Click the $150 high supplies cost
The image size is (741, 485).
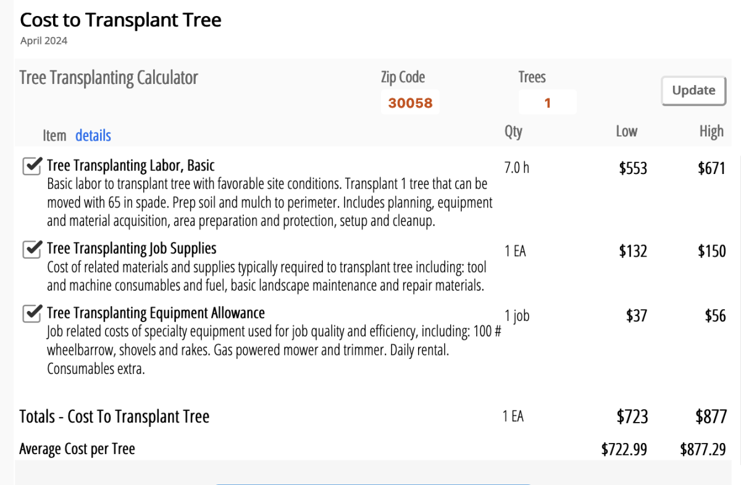point(712,251)
